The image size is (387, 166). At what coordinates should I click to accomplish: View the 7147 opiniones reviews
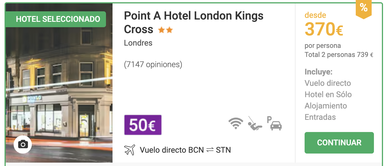[153, 65]
